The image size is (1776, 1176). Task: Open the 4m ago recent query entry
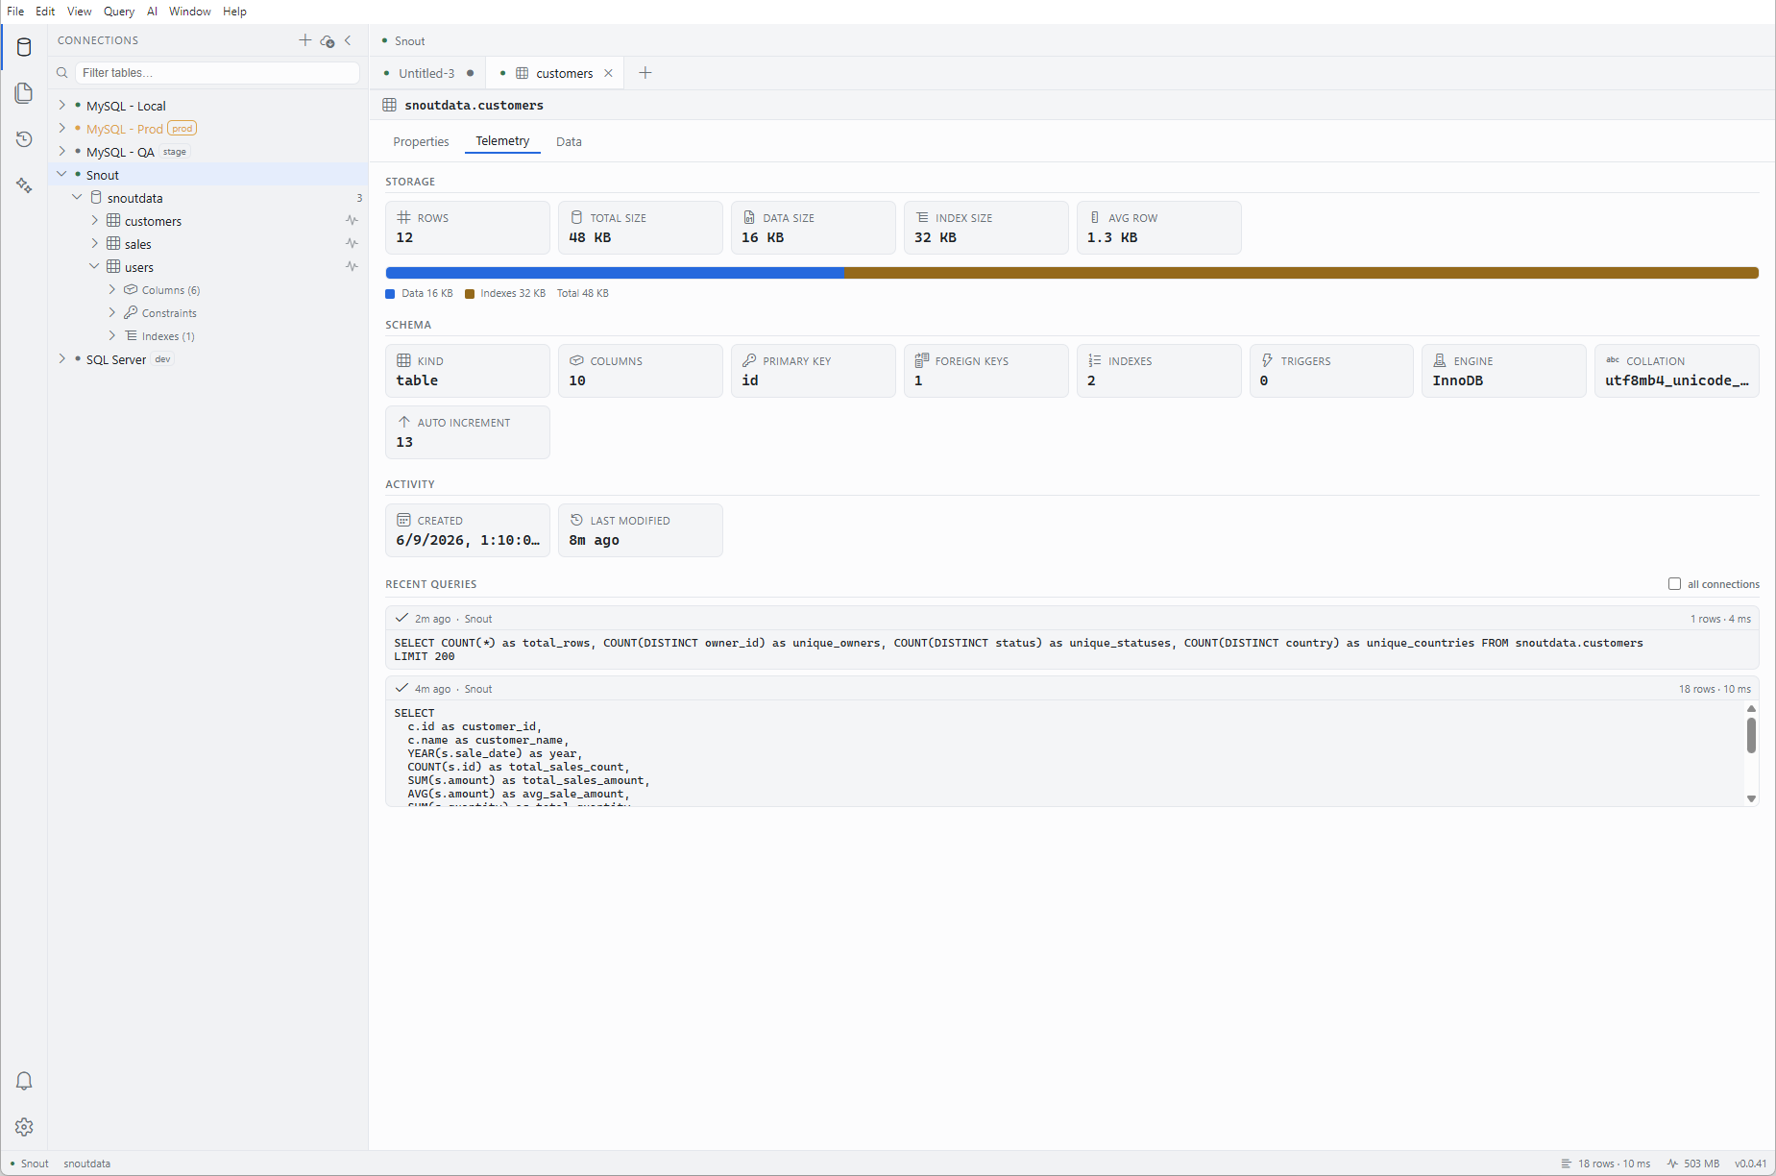pyautogui.click(x=1072, y=741)
